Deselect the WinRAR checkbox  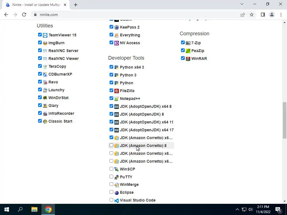click(183, 58)
